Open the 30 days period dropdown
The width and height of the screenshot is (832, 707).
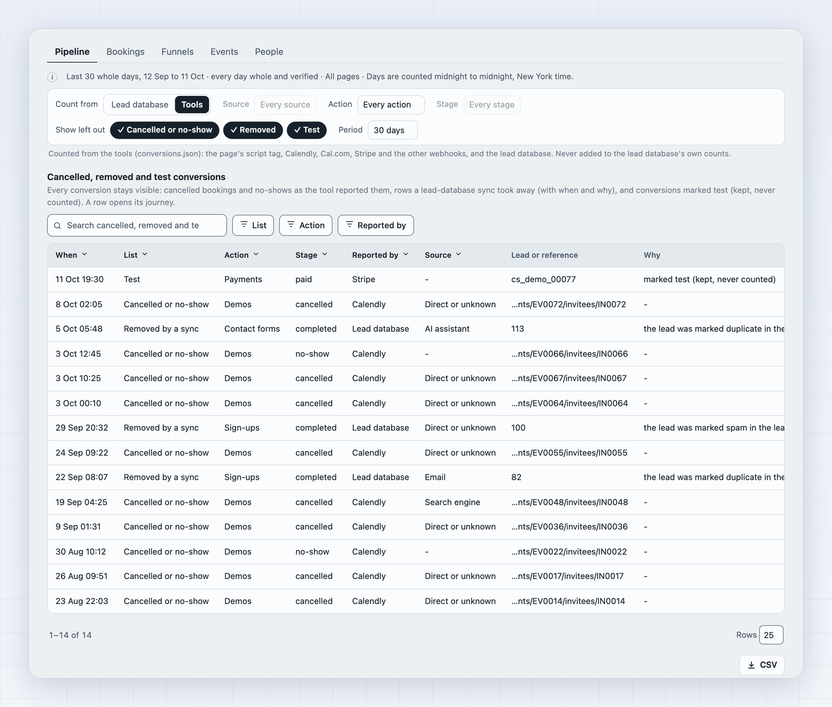click(393, 130)
